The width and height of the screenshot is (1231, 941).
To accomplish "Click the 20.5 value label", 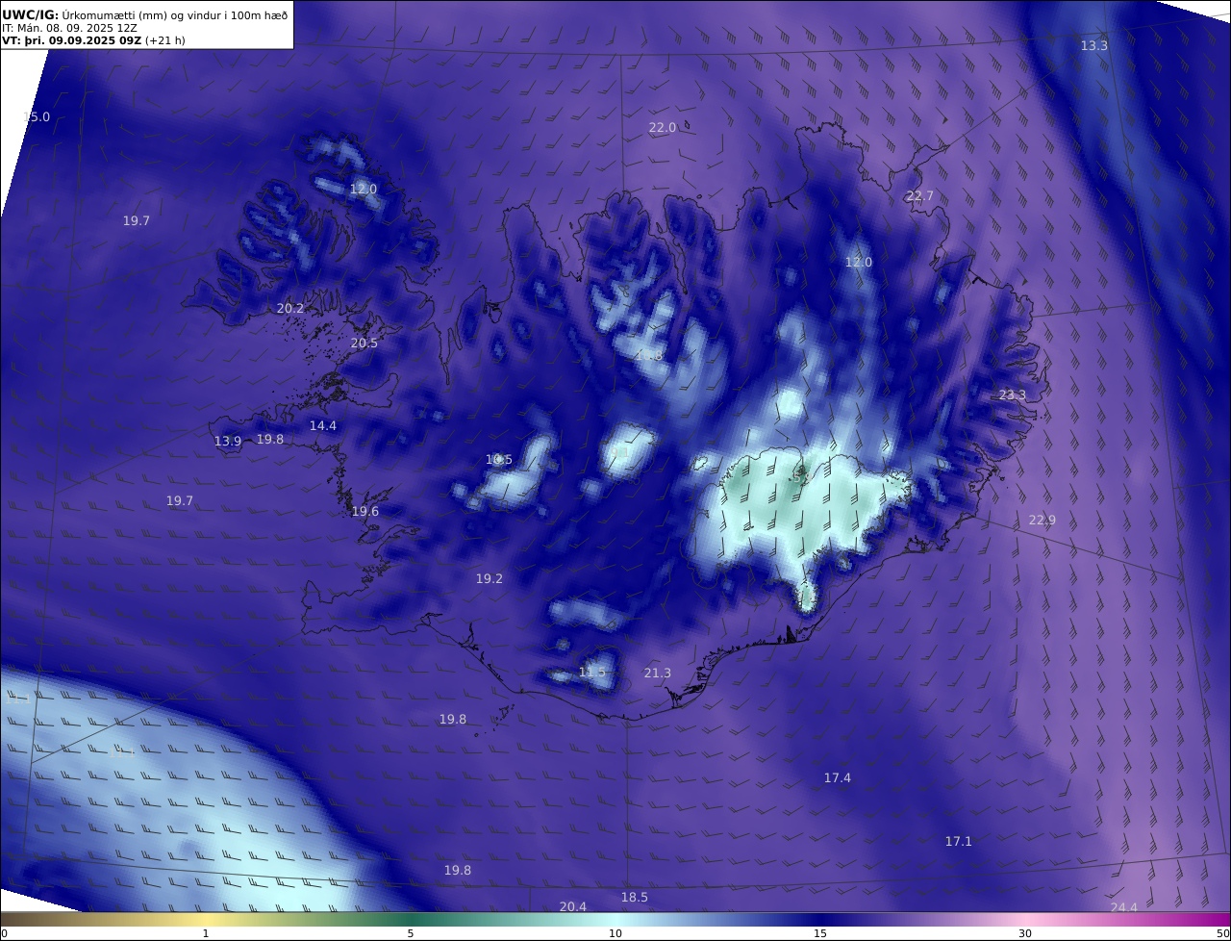I will [364, 343].
